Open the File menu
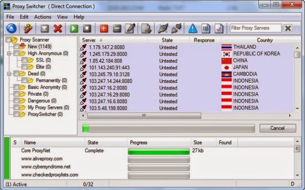The image size is (305, 190). click(10, 17)
